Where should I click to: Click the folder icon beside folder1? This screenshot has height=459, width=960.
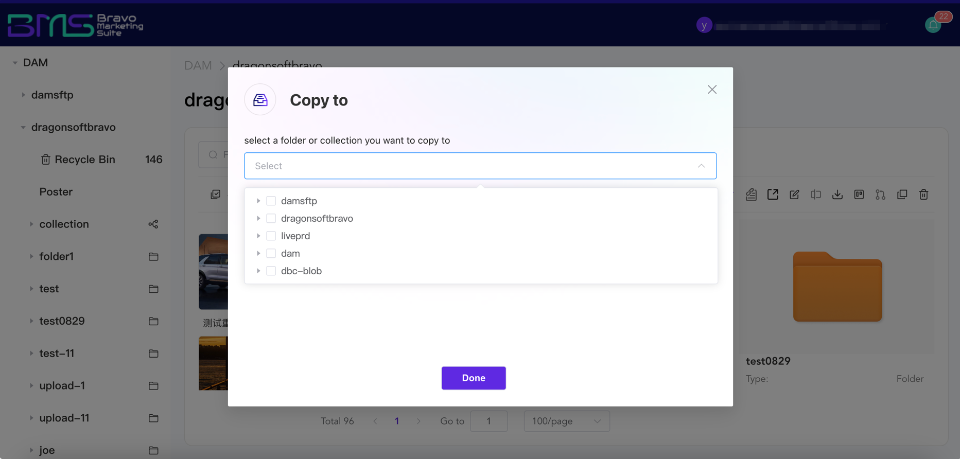(153, 256)
